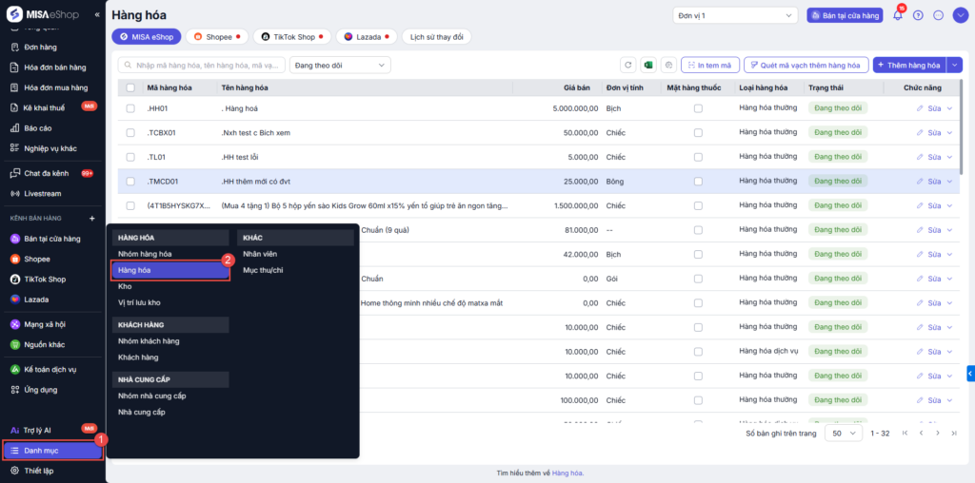Open the Đơn vị 1 dropdown
Screen dimensions: 975x483
coord(734,15)
